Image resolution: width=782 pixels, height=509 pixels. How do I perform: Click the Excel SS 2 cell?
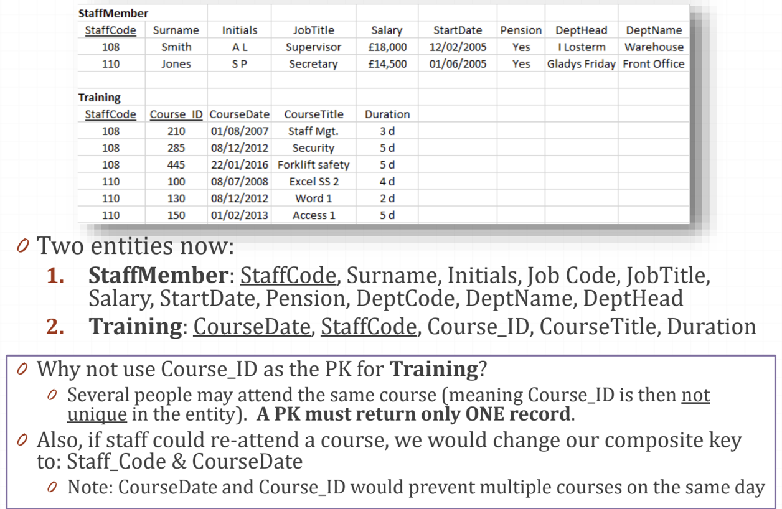tap(313, 182)
